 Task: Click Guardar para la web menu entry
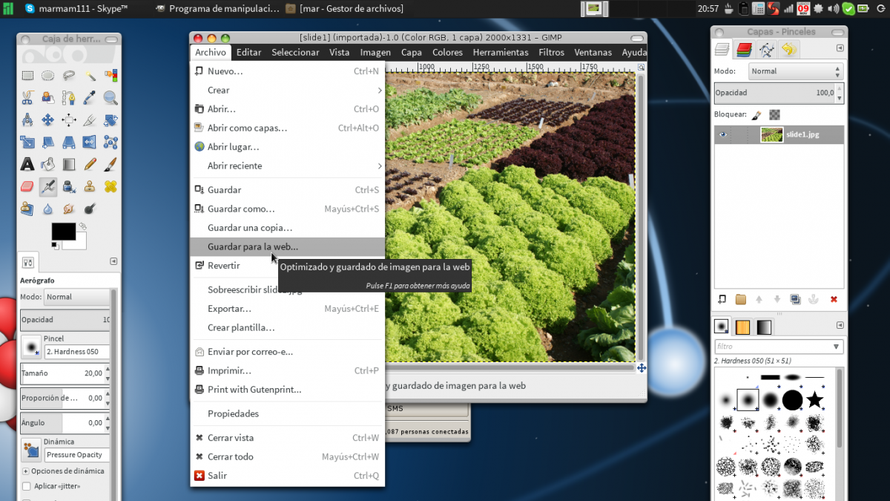tap(253, 246)
